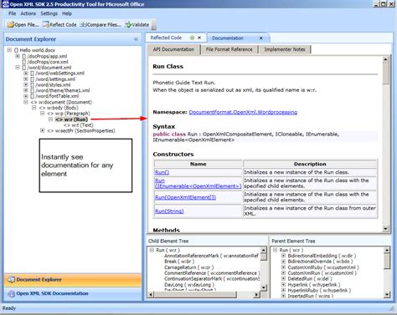Image resolution: width=397 pixels, height=315 pixels.
Task: Expand the /word/fontTable.xml node
Action: tap(26, 96)
